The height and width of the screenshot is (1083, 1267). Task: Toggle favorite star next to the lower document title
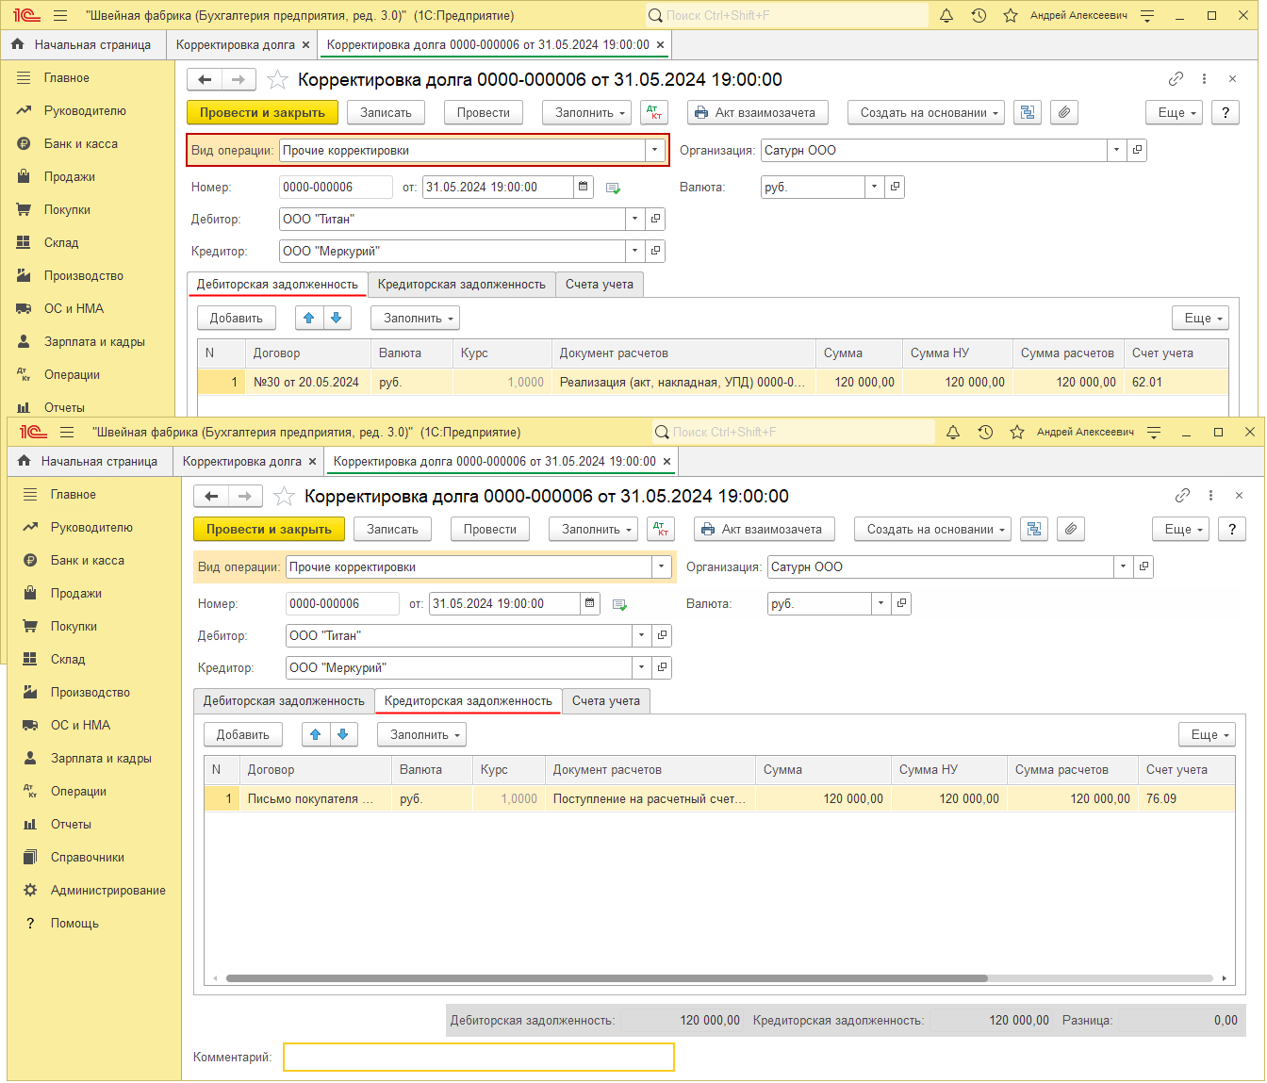coord(284,497)
